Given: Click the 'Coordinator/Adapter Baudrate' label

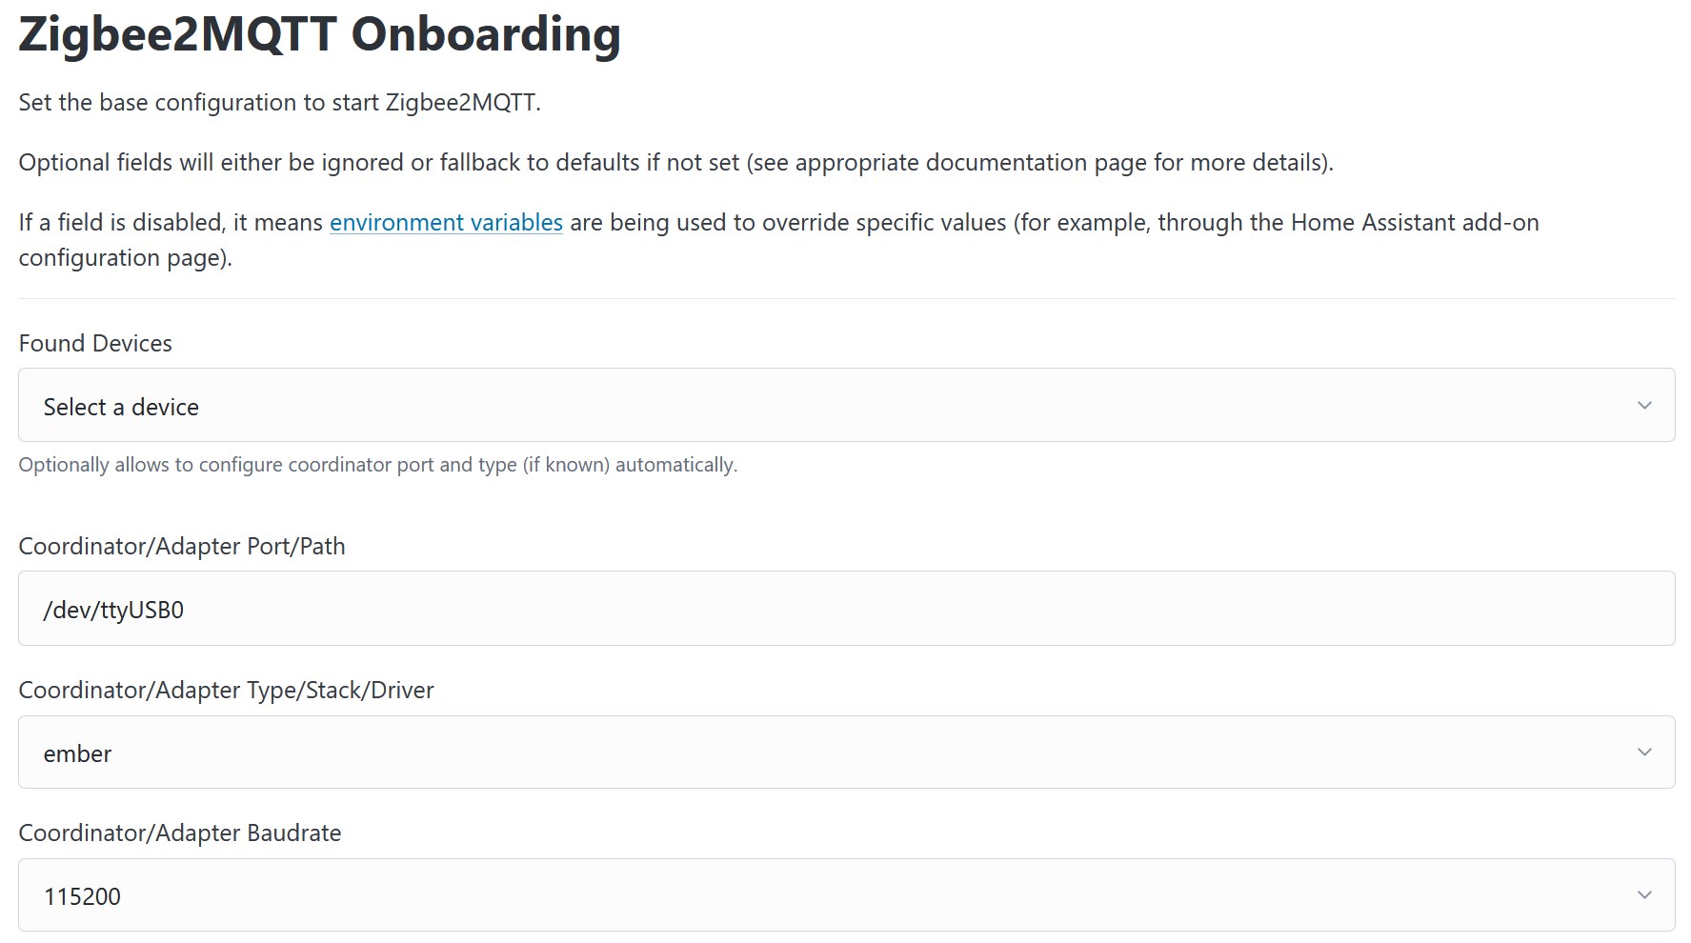Looking at the screenshot, I should 180,833.
